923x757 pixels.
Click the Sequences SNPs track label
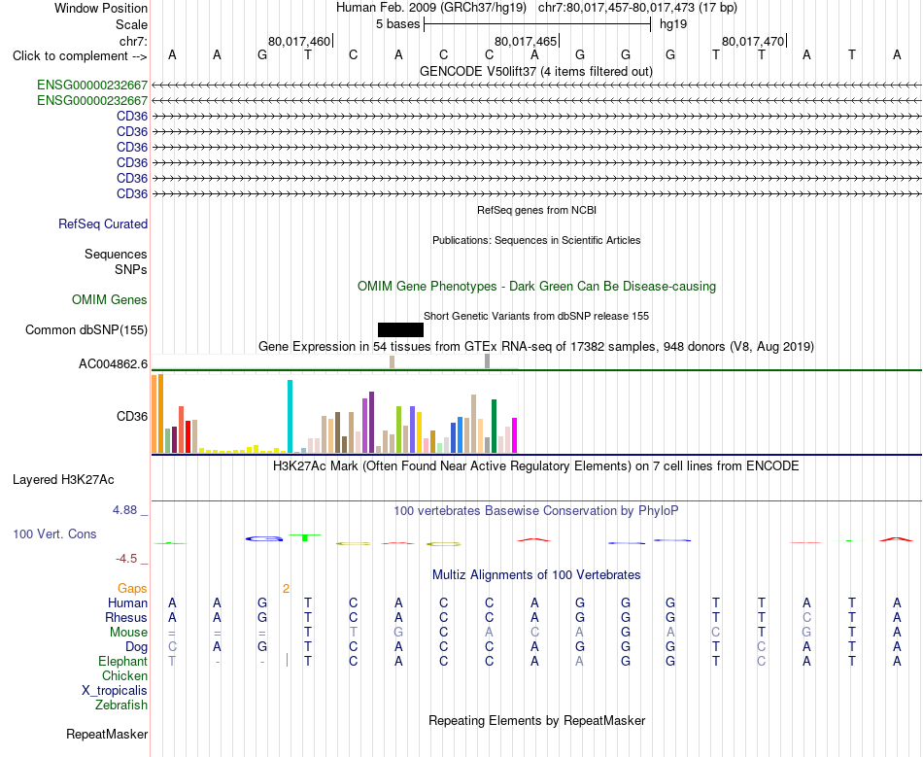(116, 262)
